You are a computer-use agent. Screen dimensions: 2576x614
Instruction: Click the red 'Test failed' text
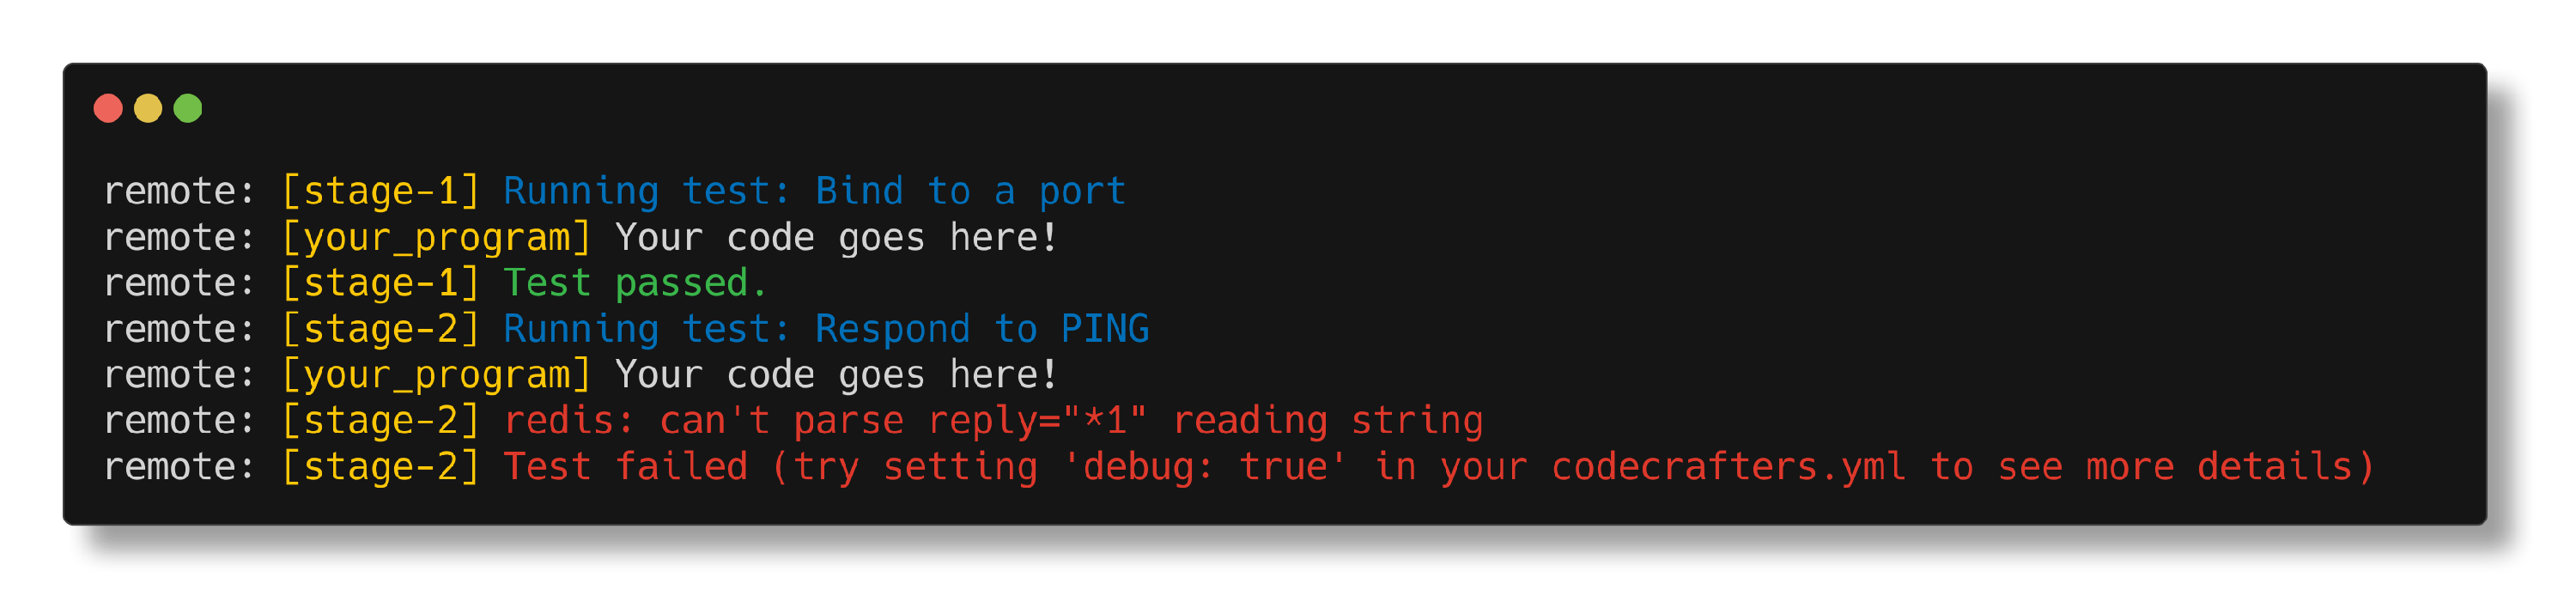[x=625, y=467]
